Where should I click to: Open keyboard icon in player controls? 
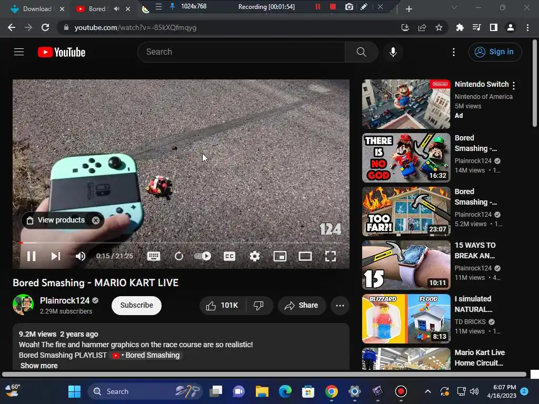[x=154, y=256]
